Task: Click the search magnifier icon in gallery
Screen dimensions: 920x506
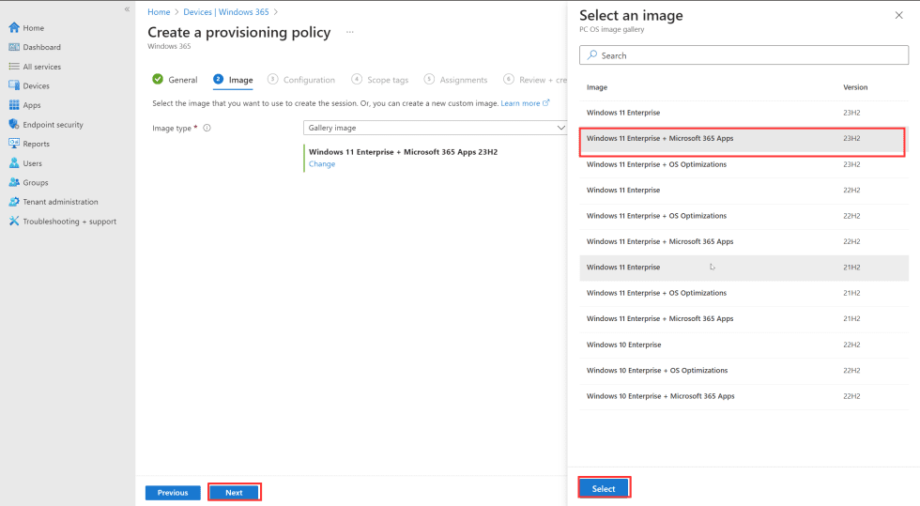Action: pos(592,55)
